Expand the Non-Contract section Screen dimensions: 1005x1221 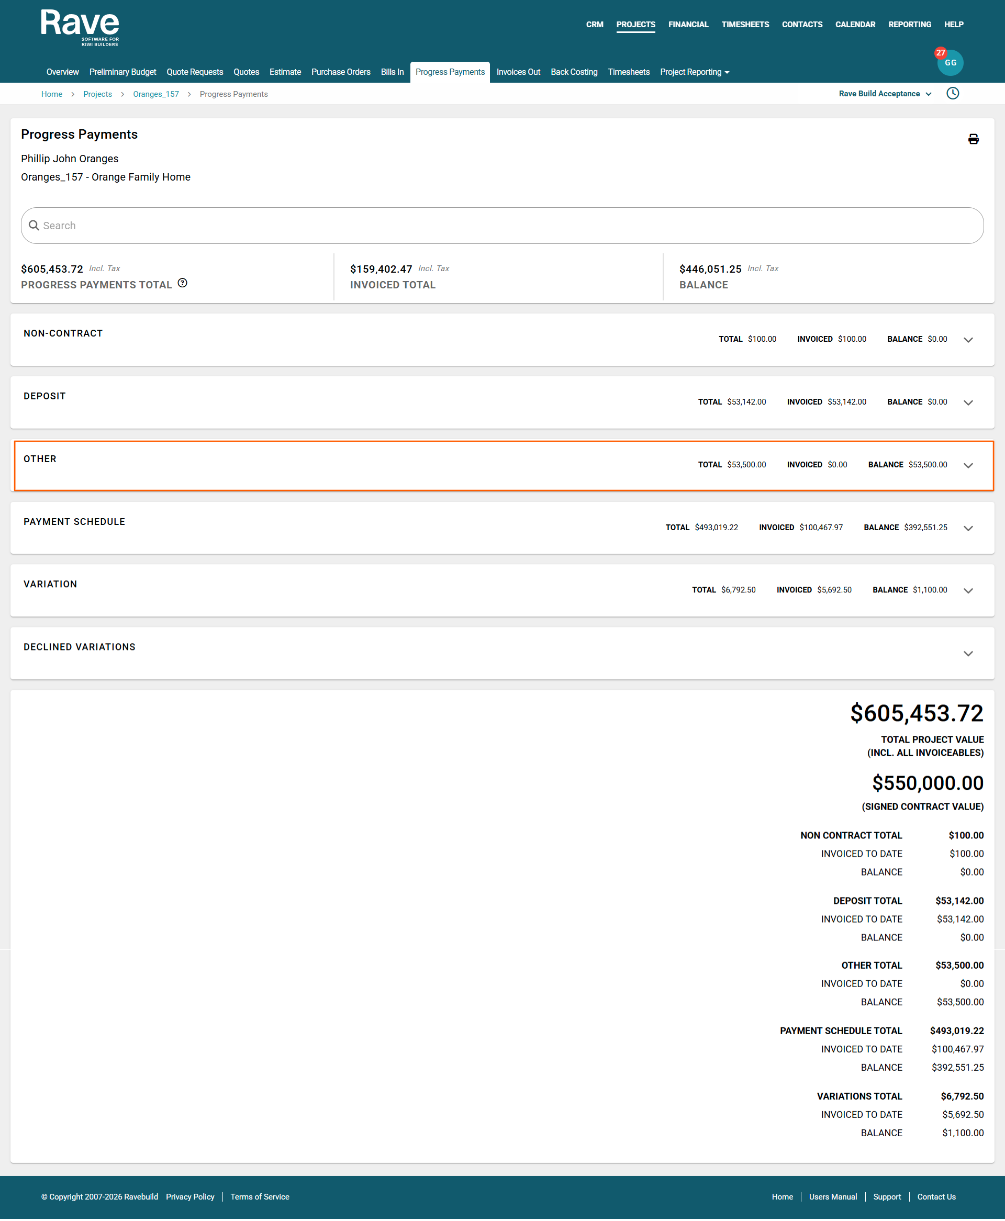coord(968,340)
